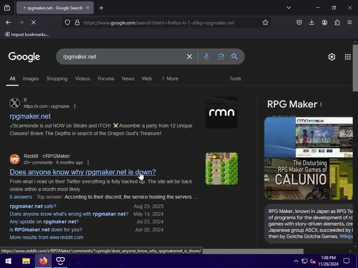Viewport: 358px width, 268px height.
Task: Switch to Shopping results tab
Action: [57, 79]
